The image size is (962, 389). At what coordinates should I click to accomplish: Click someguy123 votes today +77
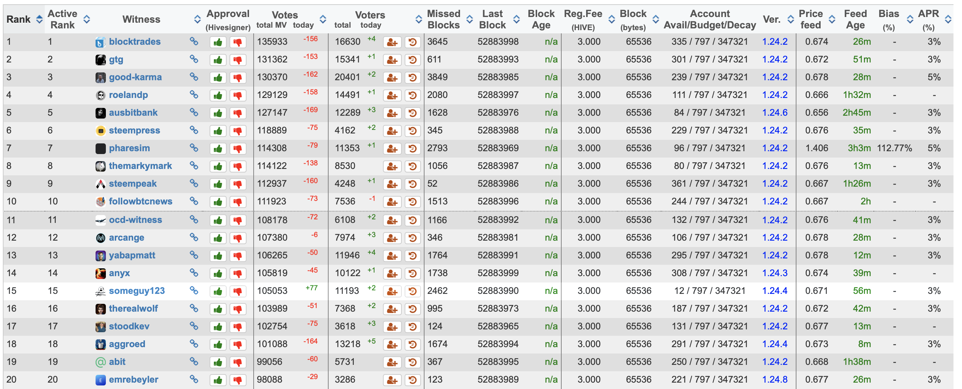(x=312, y=288)
